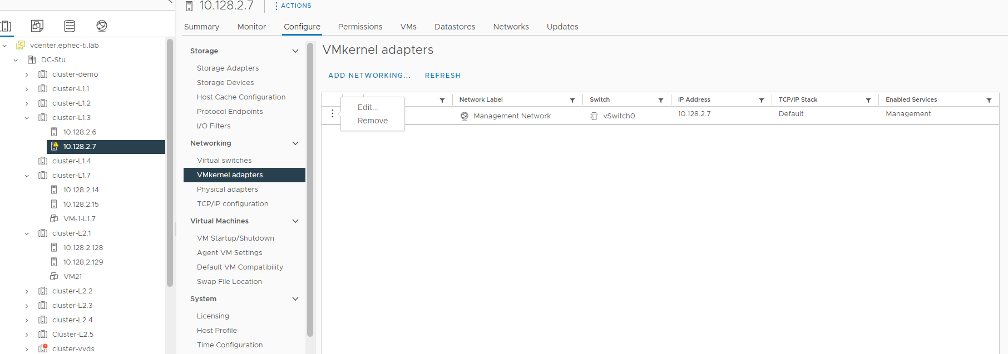Choose Remove from the context menu
1008x354 pixels.
(373, 121)
